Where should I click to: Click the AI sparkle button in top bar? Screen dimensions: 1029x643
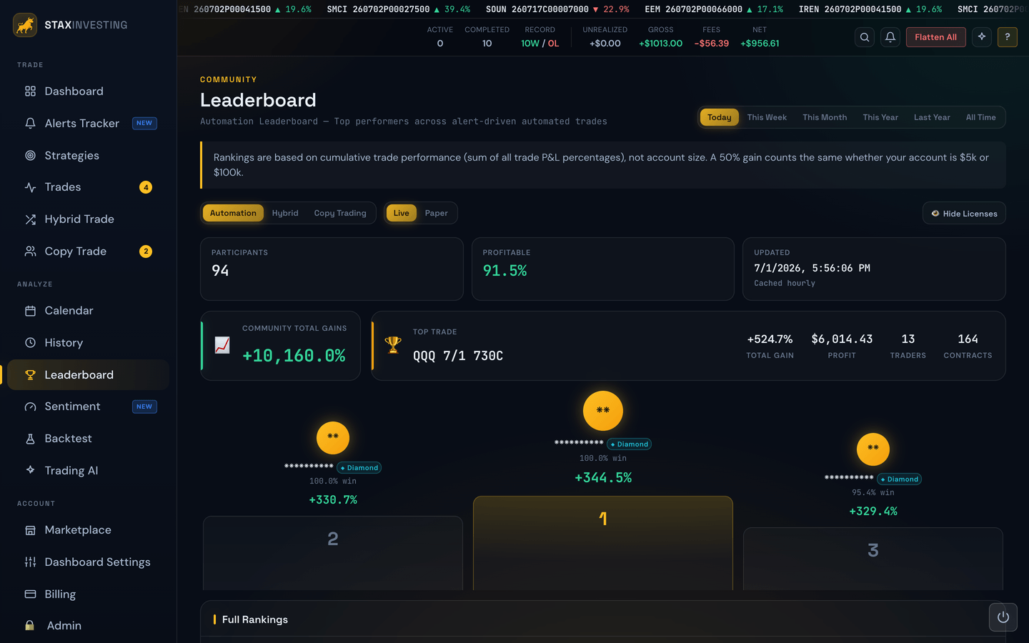click(982, 37)
